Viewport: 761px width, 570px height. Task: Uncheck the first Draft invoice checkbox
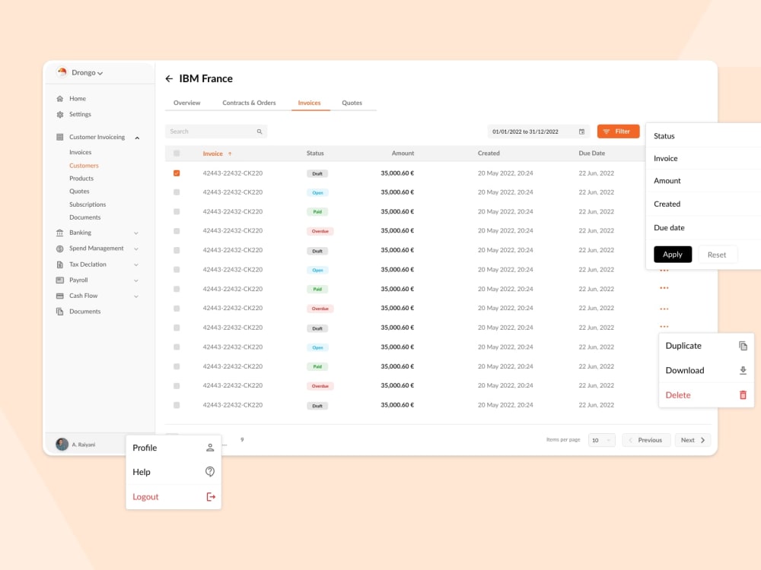177,173
